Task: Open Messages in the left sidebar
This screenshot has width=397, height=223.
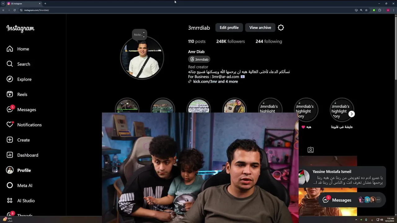Action: tap(21, 110)
